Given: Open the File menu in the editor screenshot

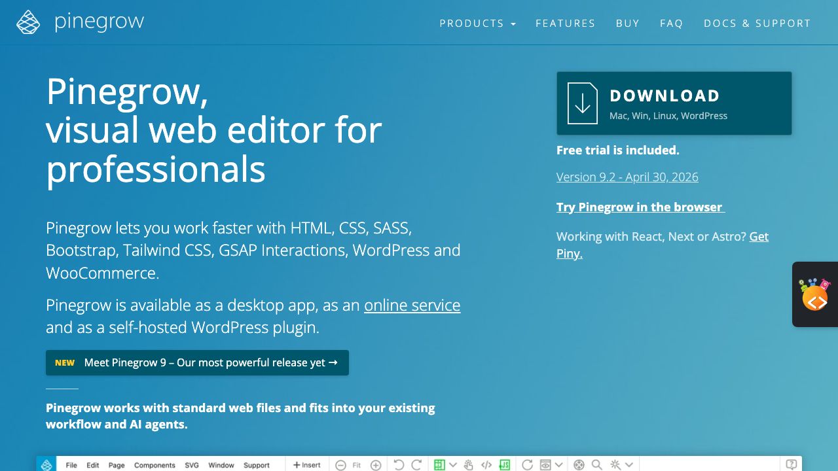Looking at the screenshot, I should click(x=71, y=465).
